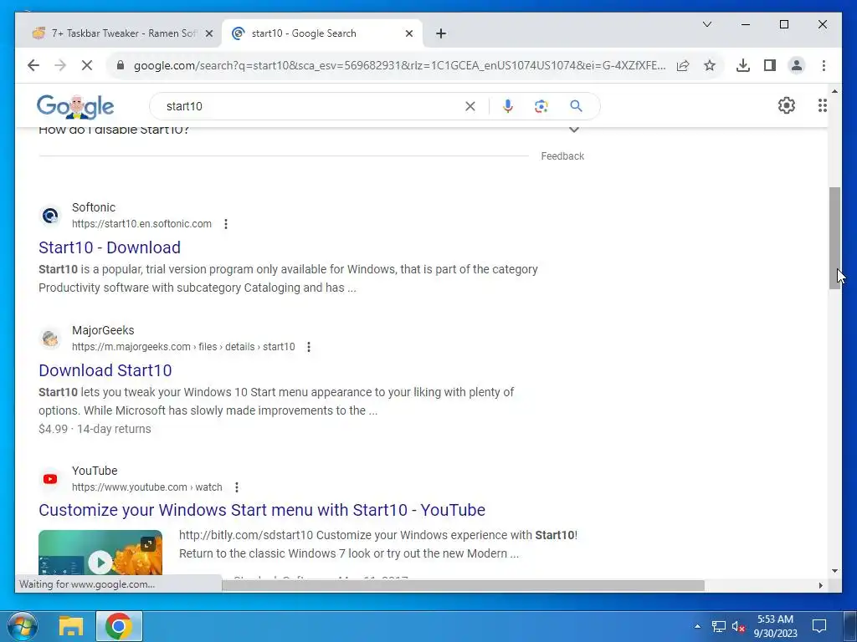The width and height of the screenshot is (857, 642).
Task: Click the Chrome taskbar icon
Action: pos(119,626)
